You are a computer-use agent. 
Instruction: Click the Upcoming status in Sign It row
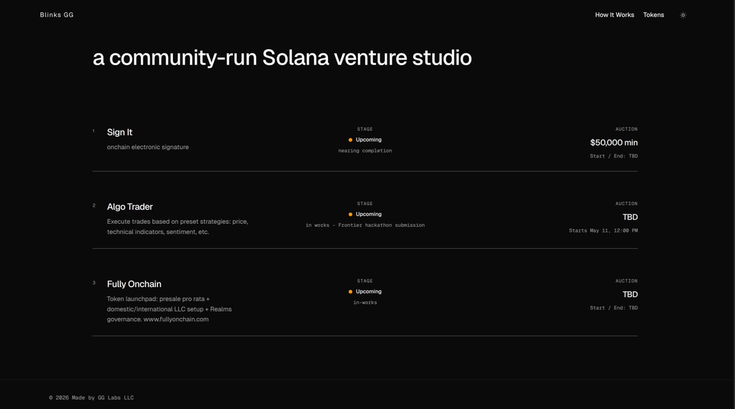click(x=368, y=140)
